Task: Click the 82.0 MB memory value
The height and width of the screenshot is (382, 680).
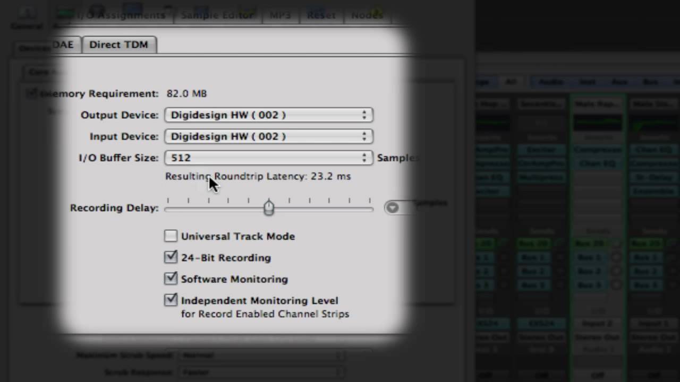Action: click(x=186, y=93)
